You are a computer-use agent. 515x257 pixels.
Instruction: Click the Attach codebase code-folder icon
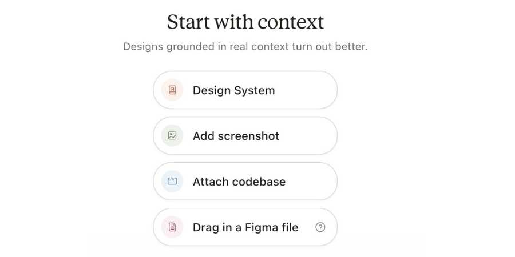point(172,182)
